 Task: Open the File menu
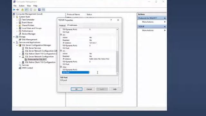[15, 6]
